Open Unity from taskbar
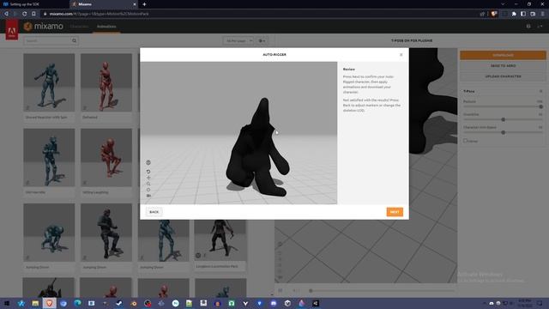 (287, 303)
